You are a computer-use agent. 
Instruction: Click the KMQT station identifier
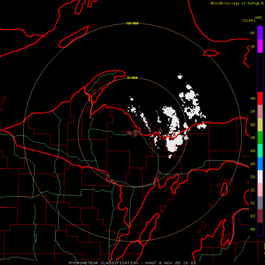coord(151,263)
